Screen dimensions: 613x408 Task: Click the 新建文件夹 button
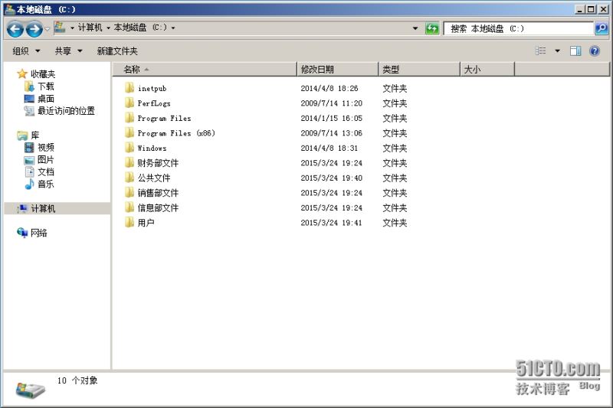tap(116, 51)
